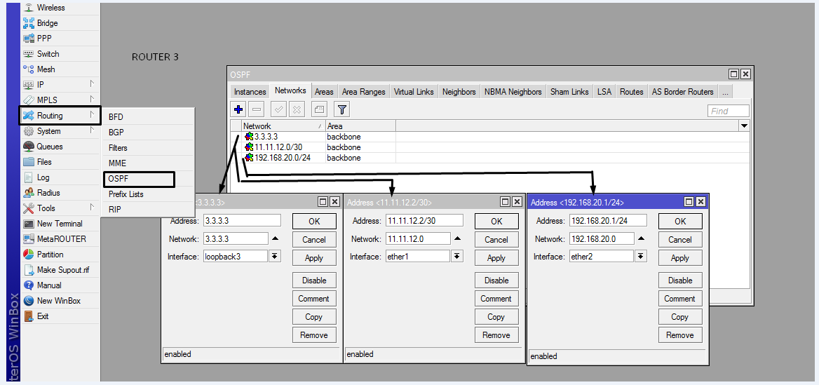Click the Exit icon in sidebar
819x385 pixels.
(x=28, y=316)
